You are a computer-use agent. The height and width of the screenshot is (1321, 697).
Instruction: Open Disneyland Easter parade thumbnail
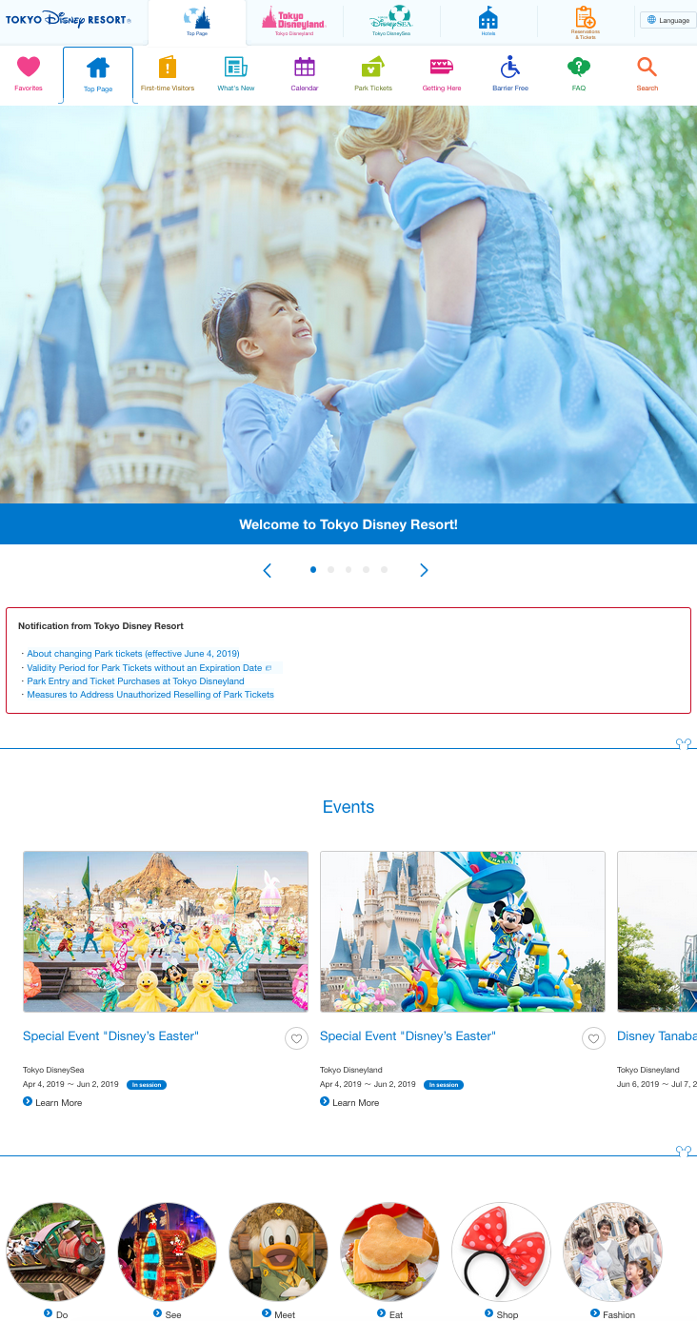click(x=463, y=932)
